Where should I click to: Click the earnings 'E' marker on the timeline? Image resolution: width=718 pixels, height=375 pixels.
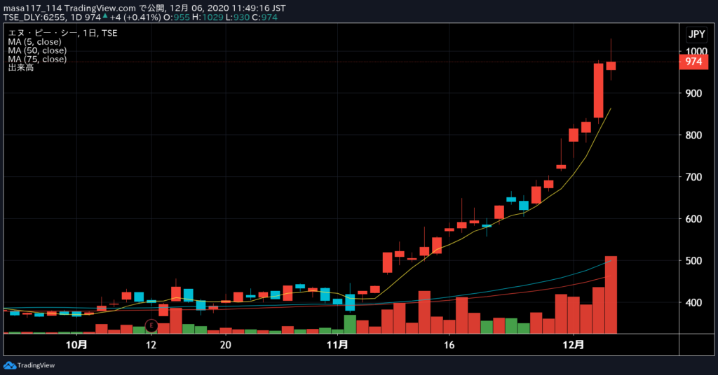click(151, 325)
